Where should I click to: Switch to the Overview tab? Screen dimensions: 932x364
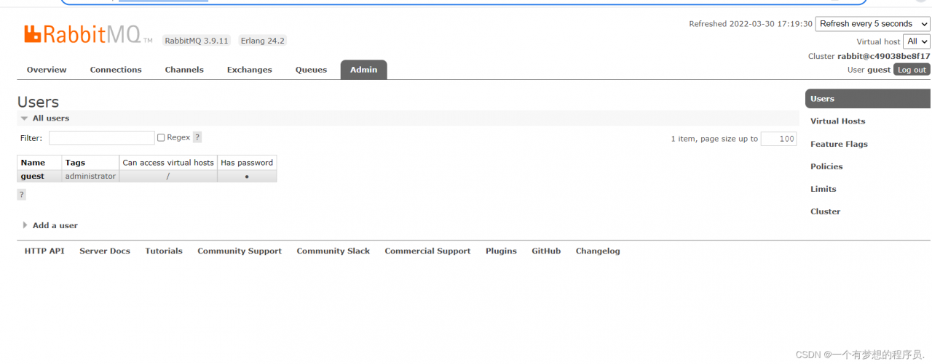pos(47,70)
